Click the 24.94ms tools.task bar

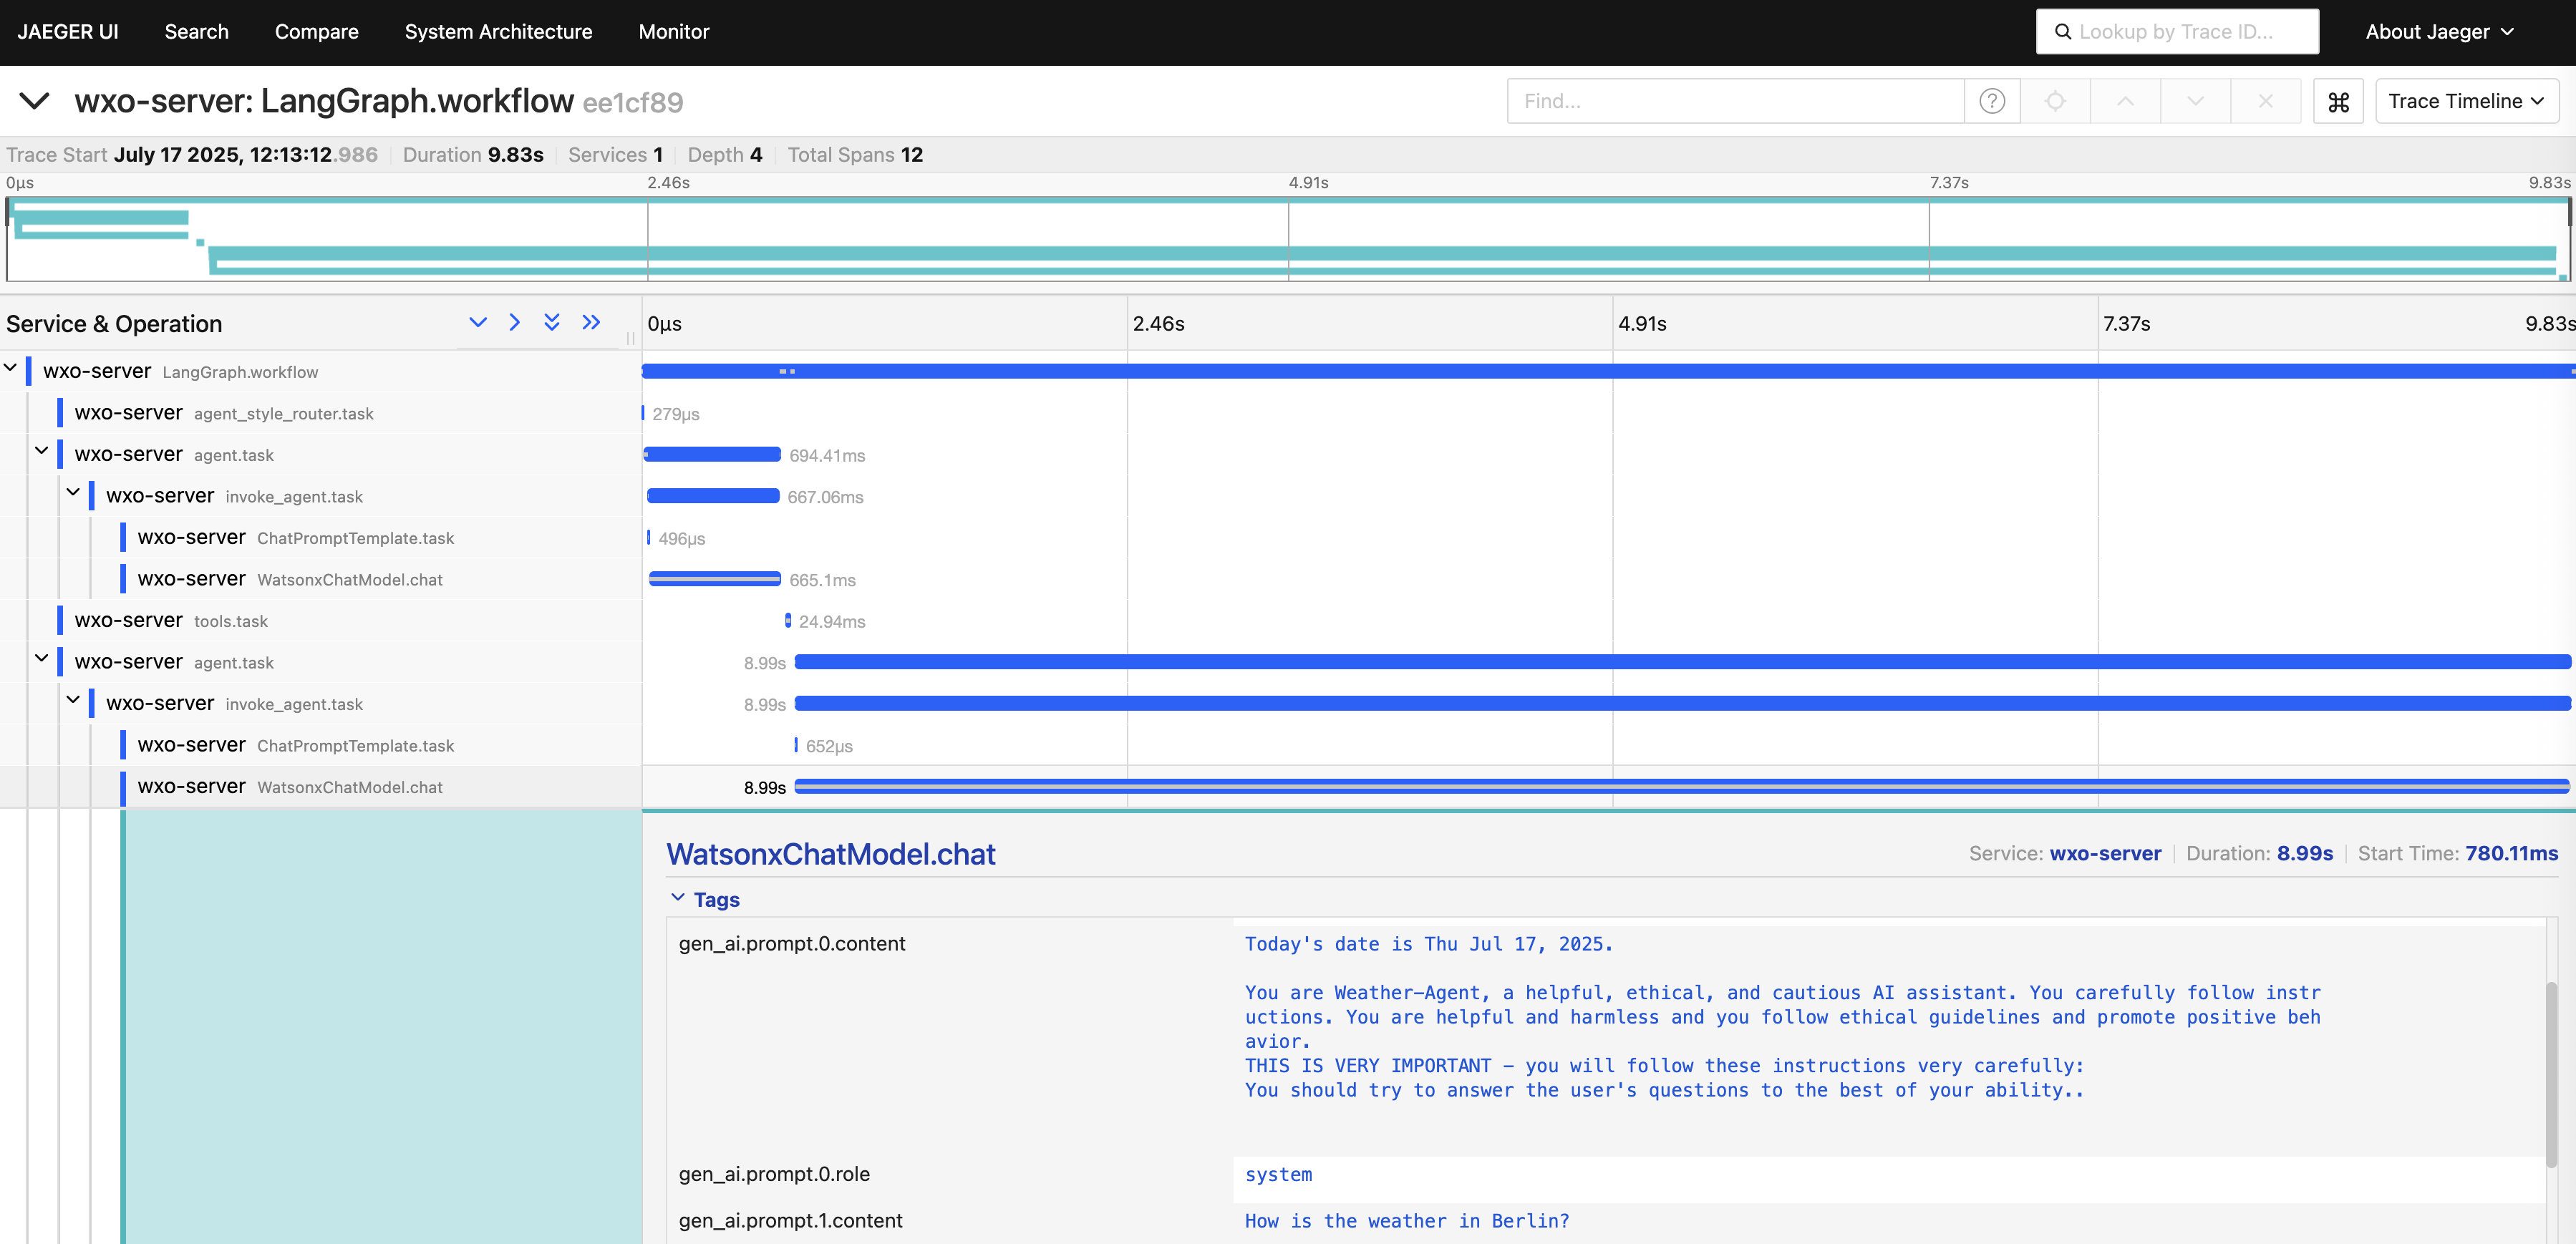(788, 621)
